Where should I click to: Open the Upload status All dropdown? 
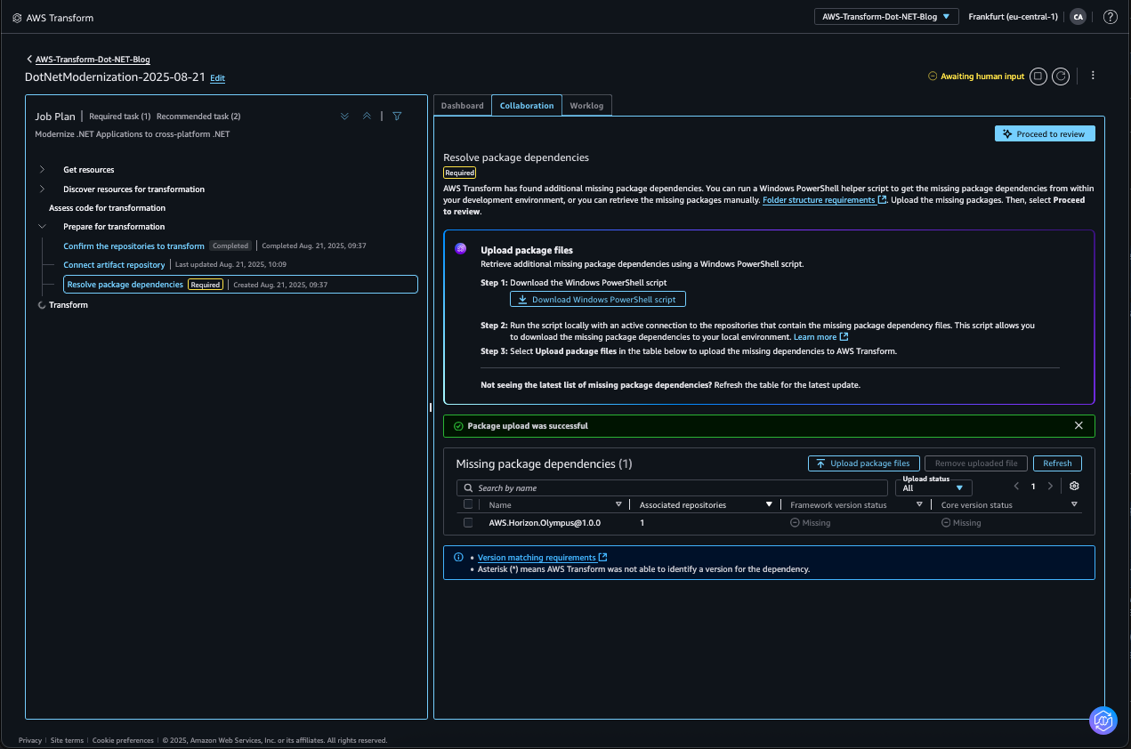coord(933,487)
